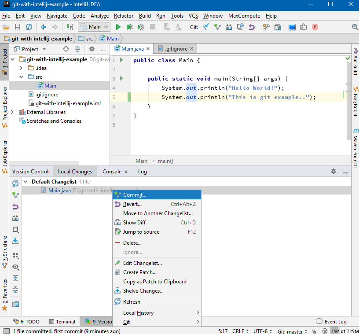Open the Main run configuration dropdown
Screen dimensions: 359x334
pos(94,27)
